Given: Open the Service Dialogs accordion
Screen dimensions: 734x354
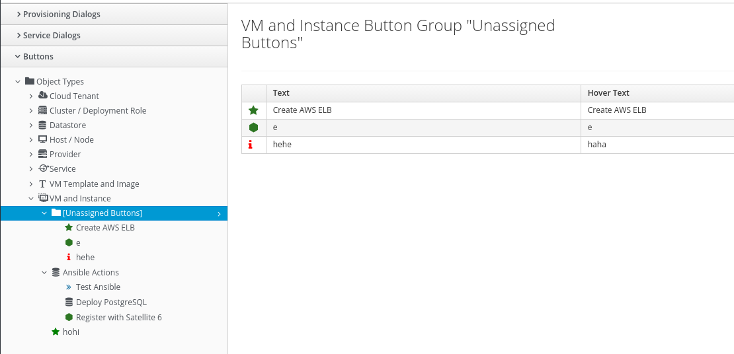Looking at the screenshot, I should [x=52, y=35].
